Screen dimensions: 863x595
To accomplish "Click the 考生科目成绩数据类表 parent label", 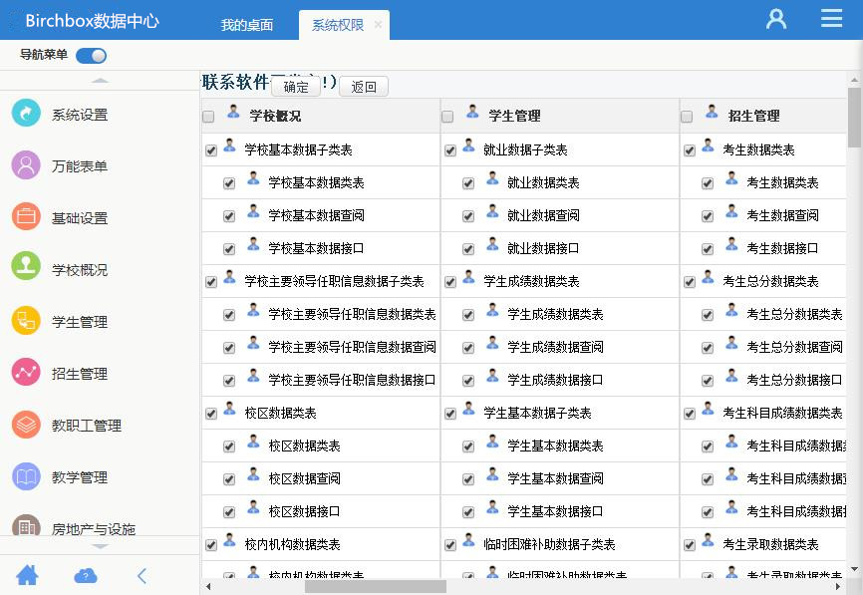I will coord(782,413).
